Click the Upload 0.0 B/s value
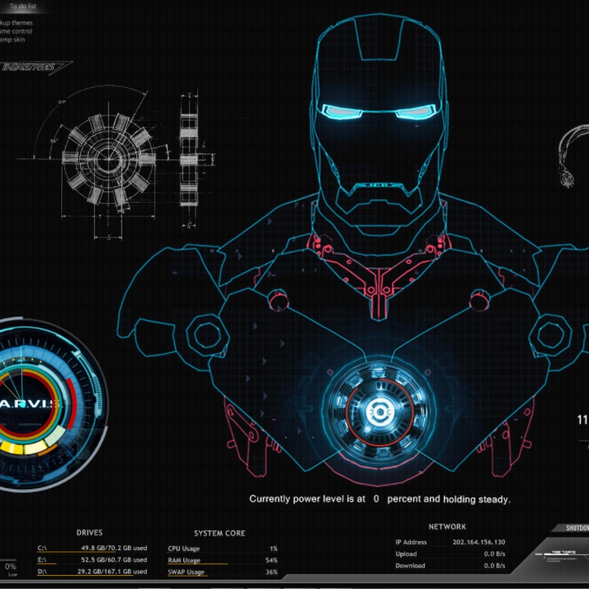The width and height of the screenshot is (589, 589). point(494,554)
